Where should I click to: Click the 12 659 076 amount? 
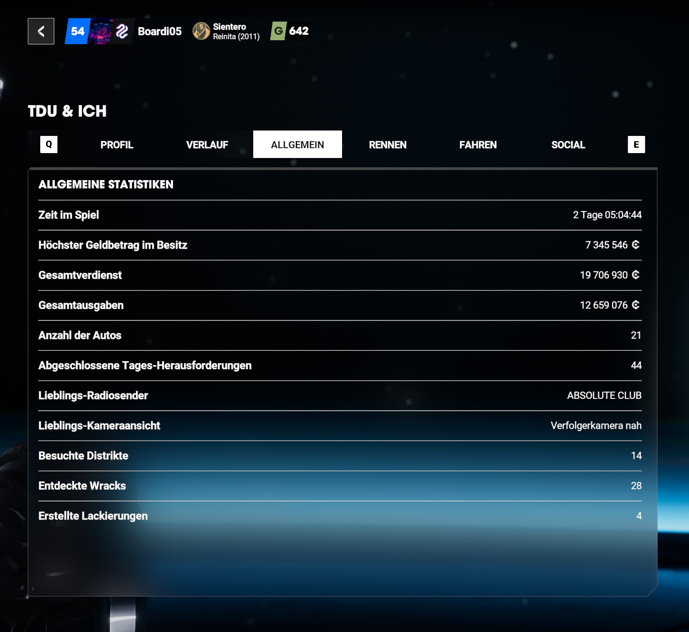click(604, 305)
